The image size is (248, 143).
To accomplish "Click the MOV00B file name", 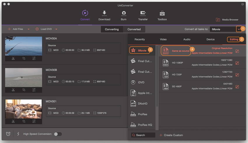I will pos(51,70).
